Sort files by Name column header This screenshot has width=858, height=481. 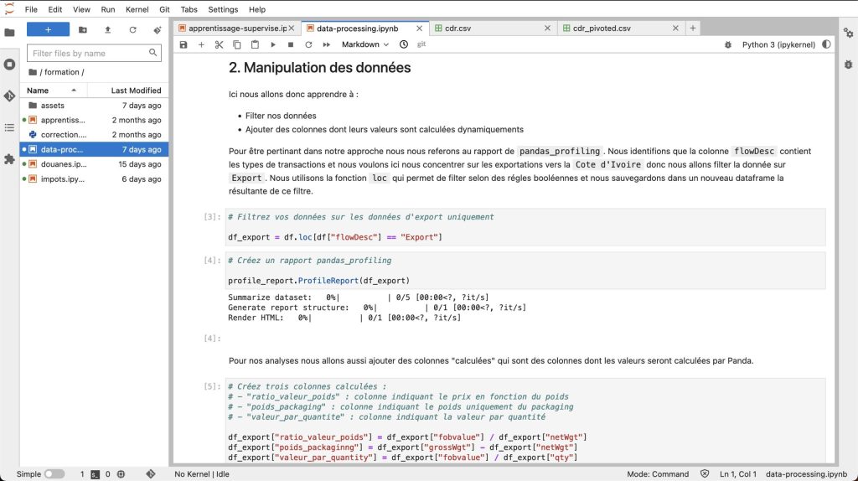coord(54,91)
